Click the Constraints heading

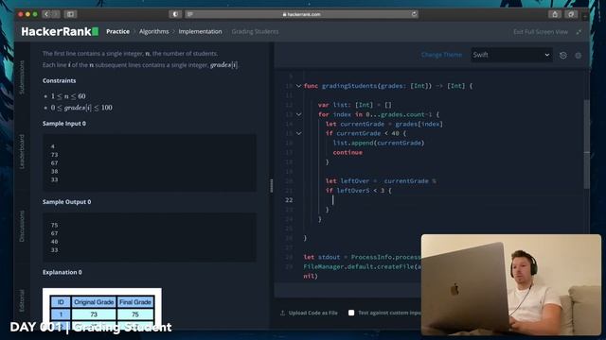59,80
